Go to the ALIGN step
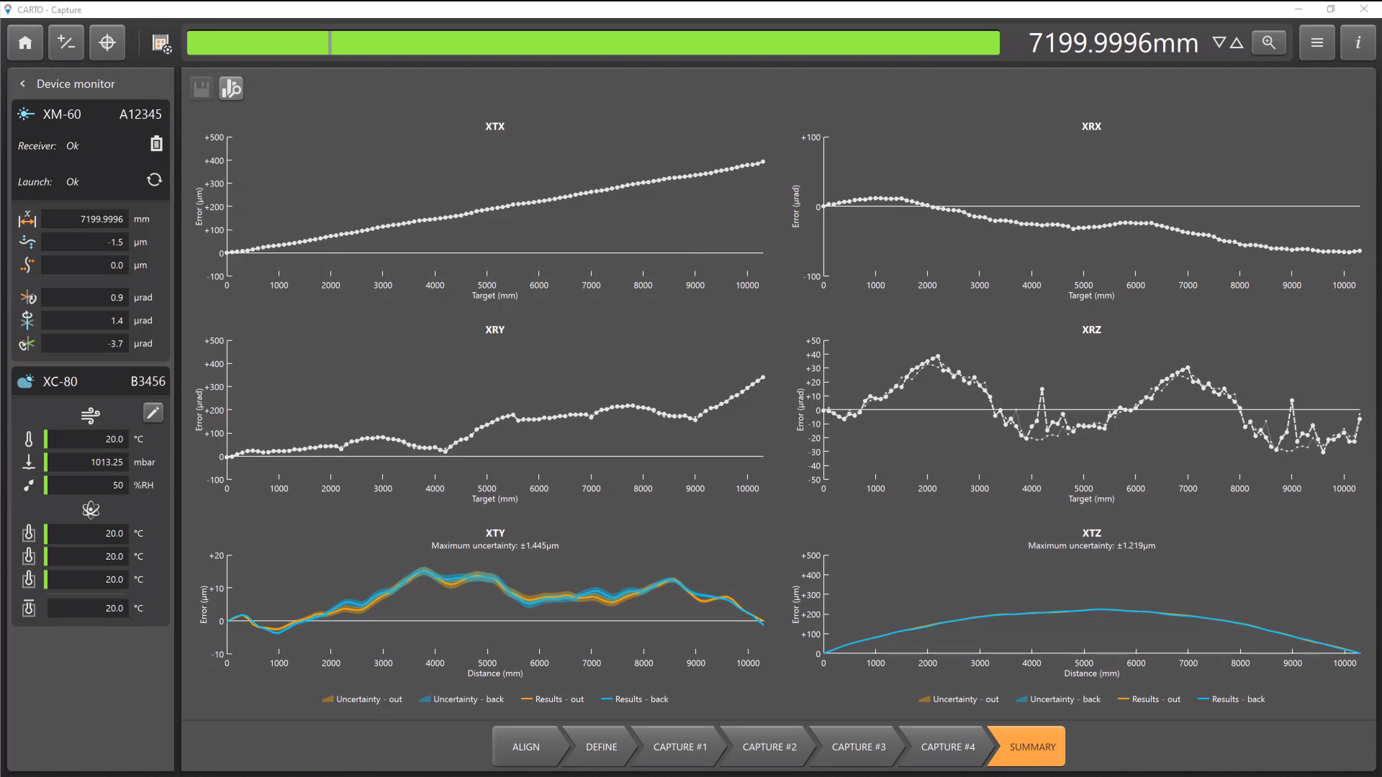The height and width of the screenshot is (777, 1382). 525,747
